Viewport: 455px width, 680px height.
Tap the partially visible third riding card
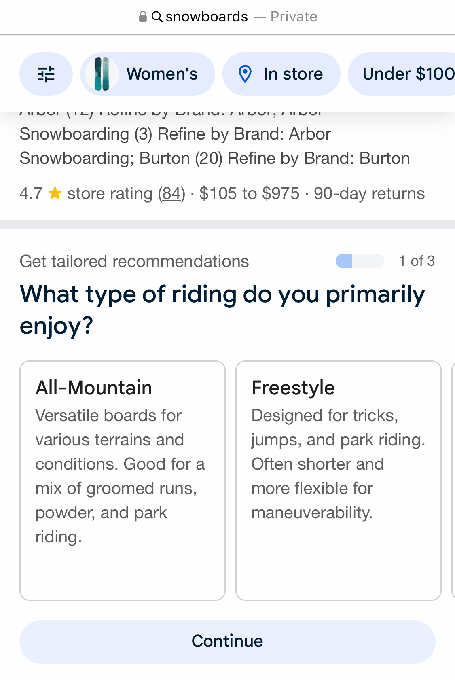pyautogui.click(x=453, y=480)
